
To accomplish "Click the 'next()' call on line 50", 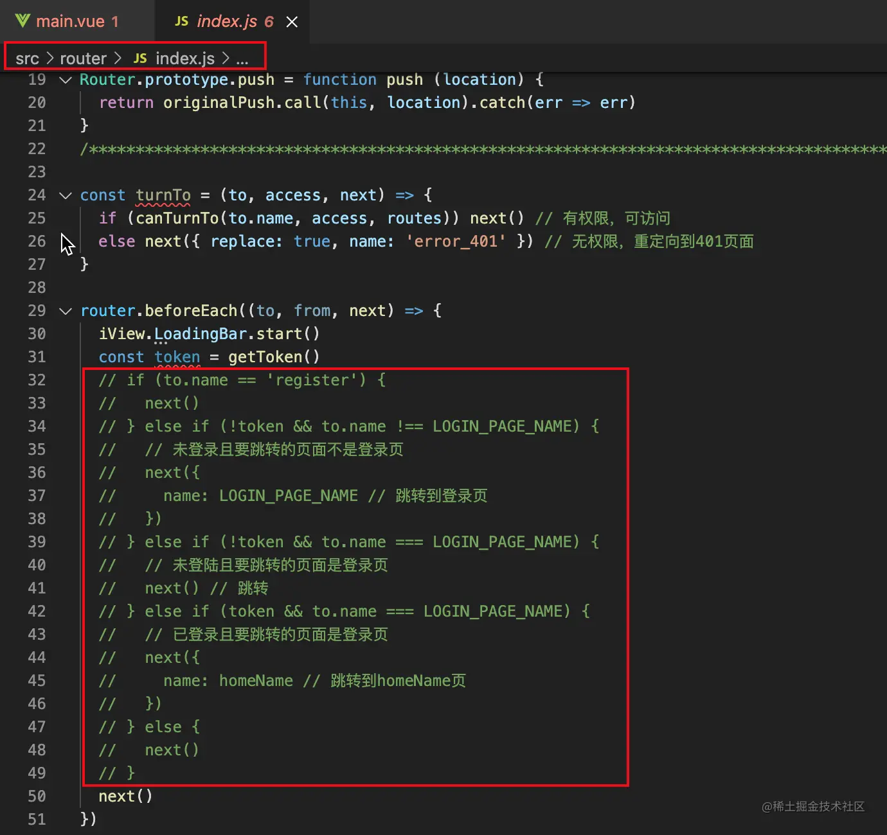I will (x=126, y=796).
